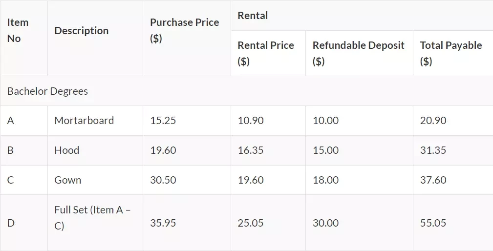Click the Refundable Deposit ($) header
The image size is (493, 251).
[x=359, y=53]
